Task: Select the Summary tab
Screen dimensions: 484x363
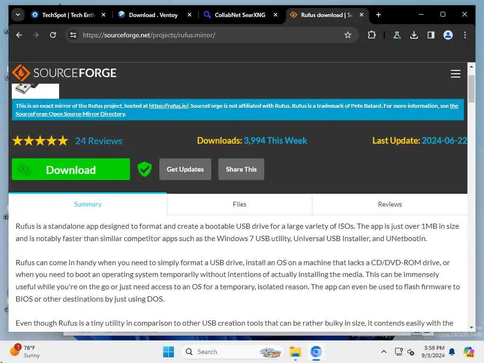Action: coord(87,204)
